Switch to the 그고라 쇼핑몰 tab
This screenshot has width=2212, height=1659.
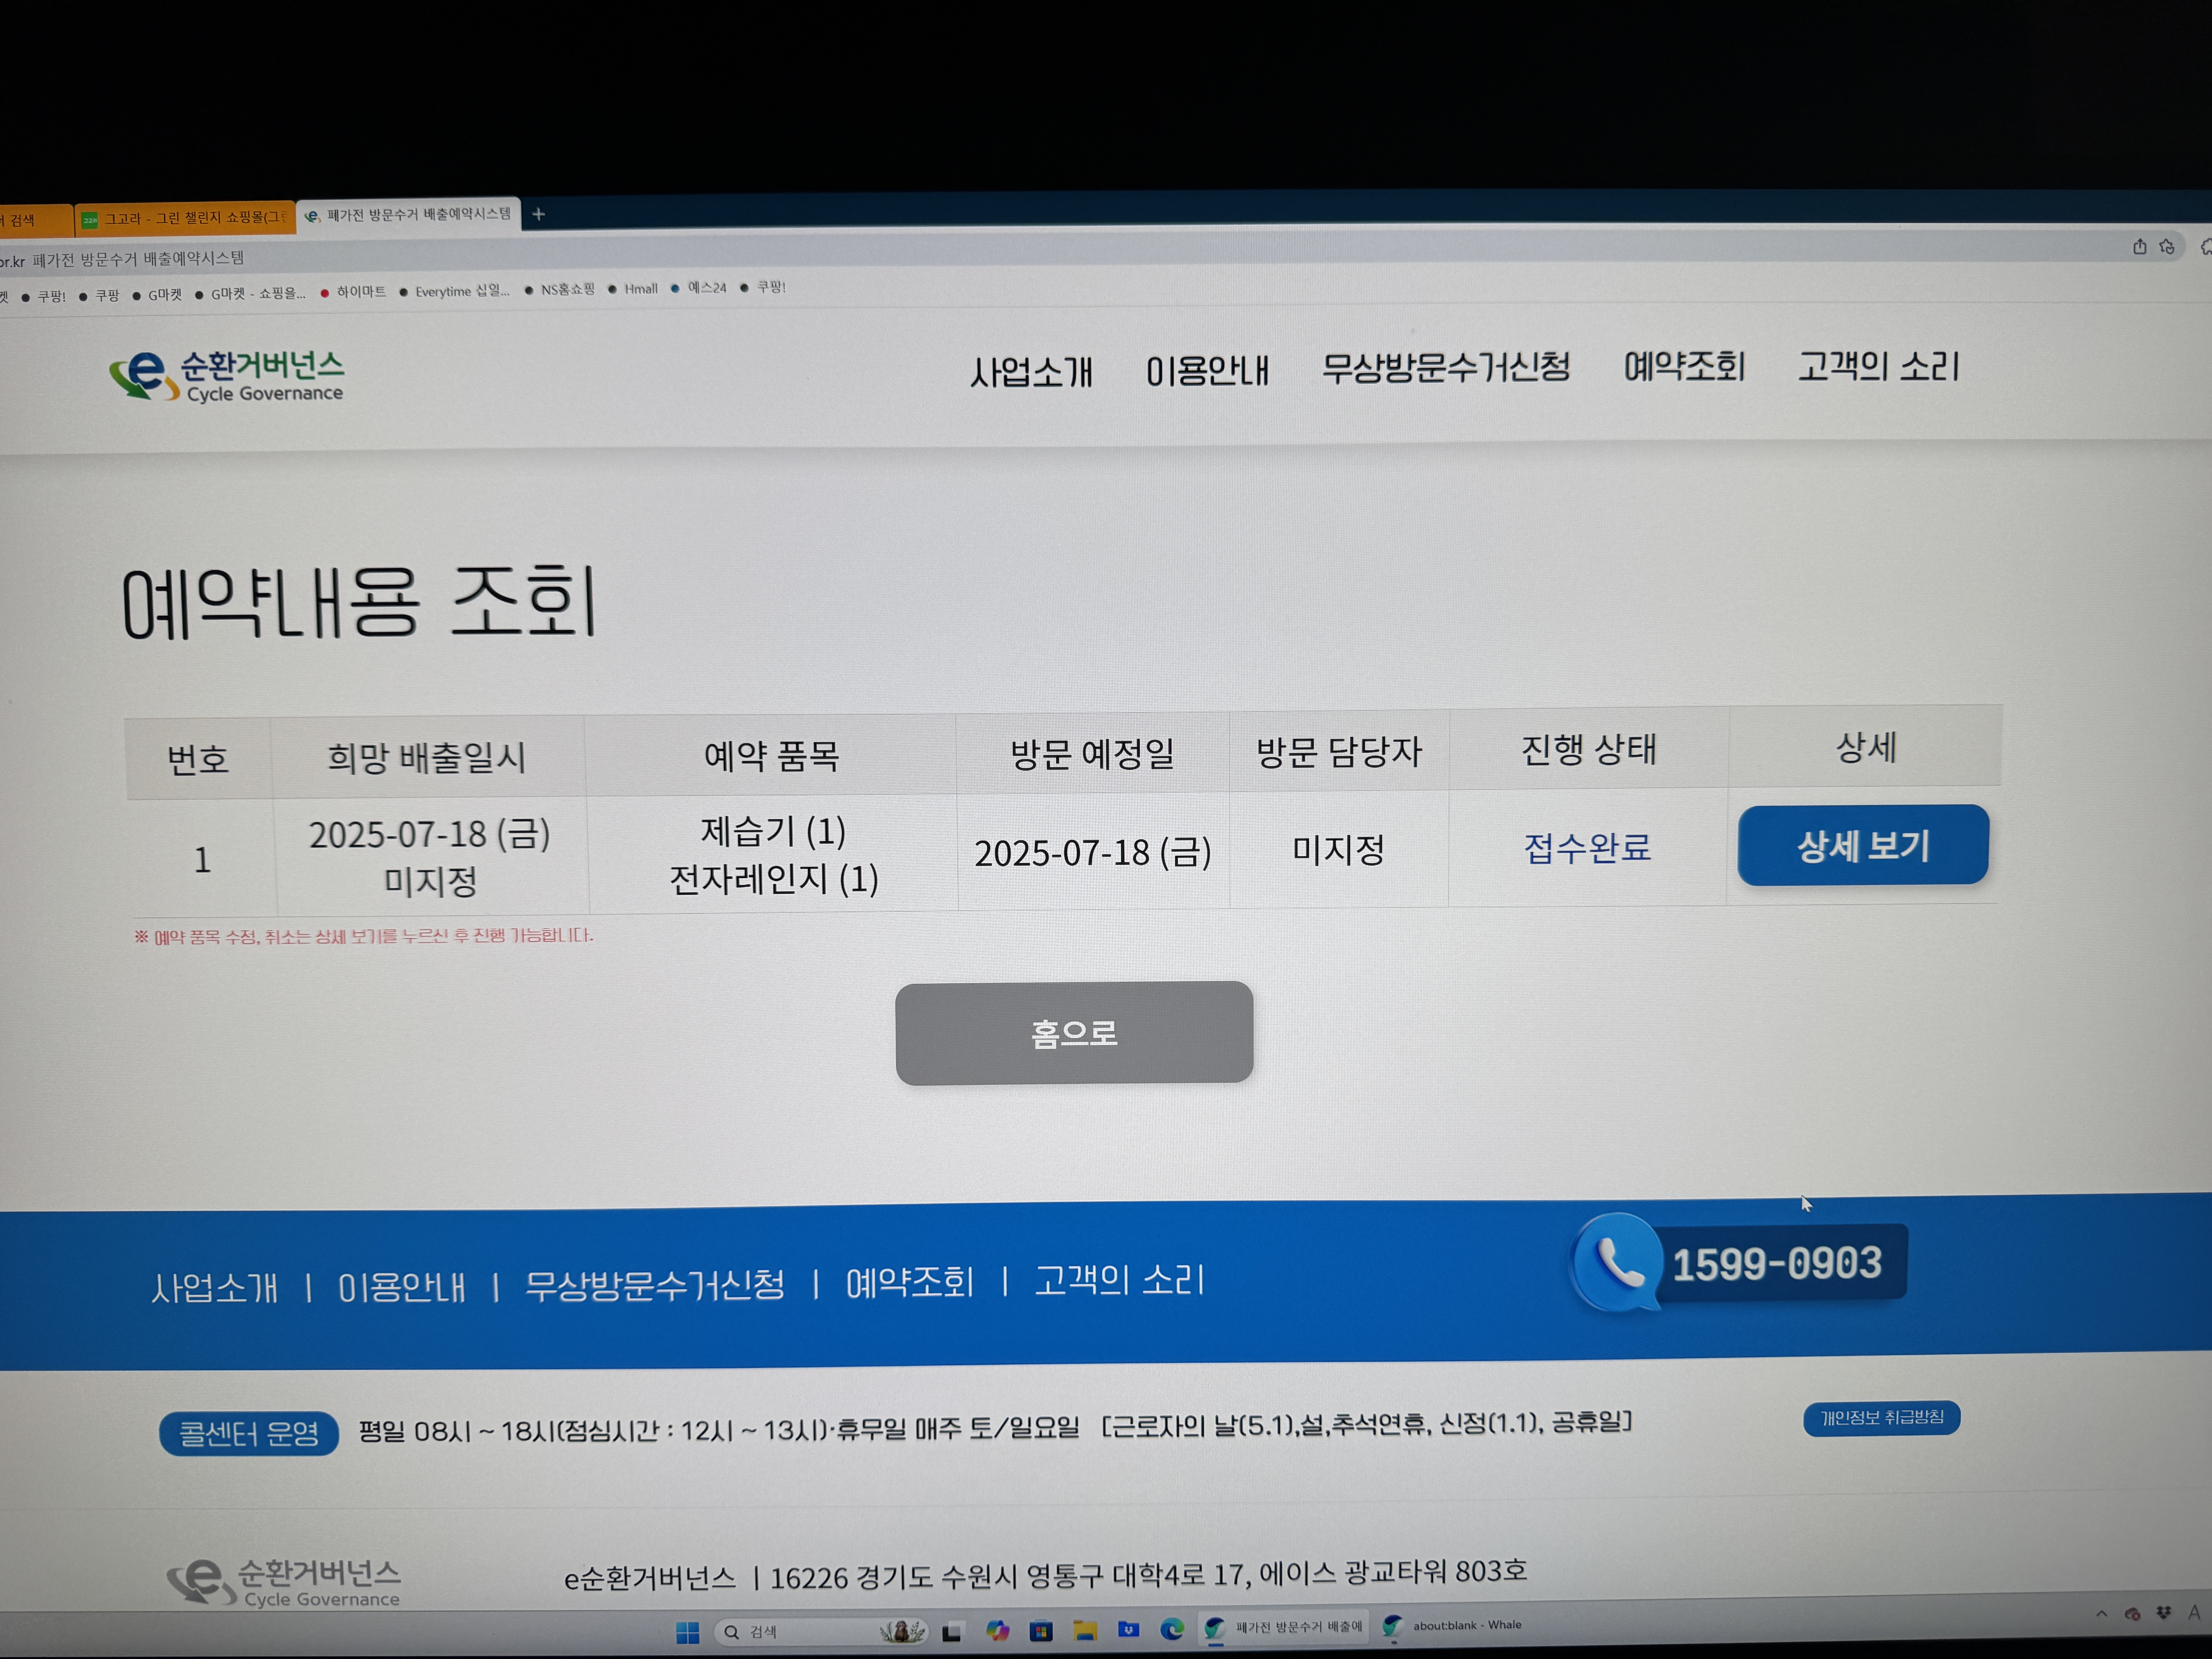click(186, 218)
